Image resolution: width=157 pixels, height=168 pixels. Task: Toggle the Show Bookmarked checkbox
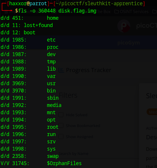coord(61,126)
